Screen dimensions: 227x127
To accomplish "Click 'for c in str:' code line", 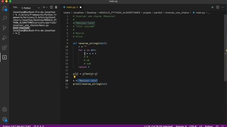I will coord(87,50).
